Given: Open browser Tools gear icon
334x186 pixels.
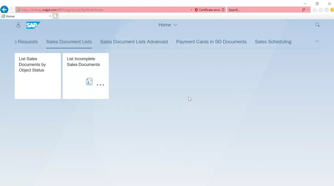Looking at the screenshot, I should 326,10.
